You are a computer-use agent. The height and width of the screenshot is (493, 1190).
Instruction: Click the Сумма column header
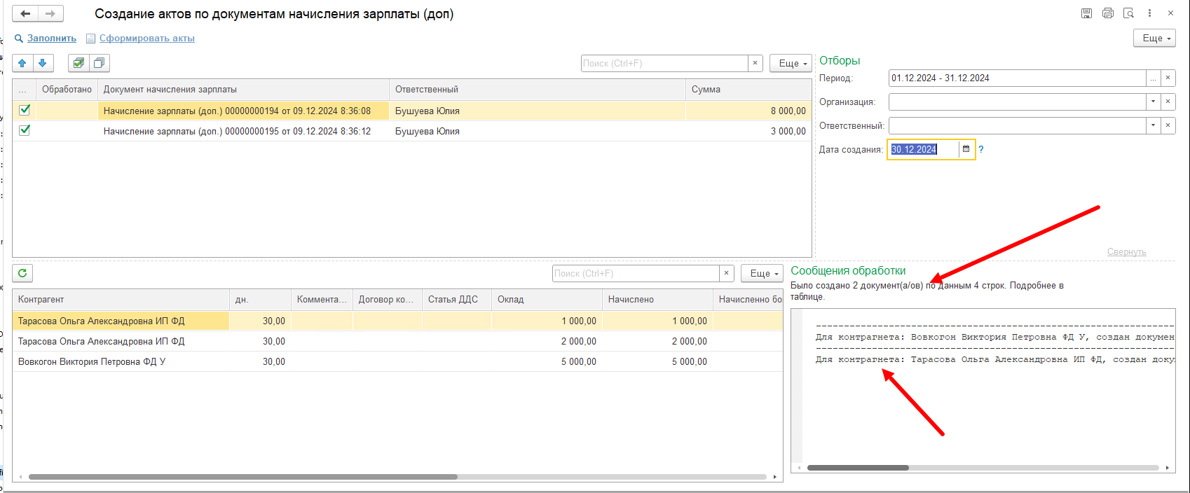click(748, 89)
